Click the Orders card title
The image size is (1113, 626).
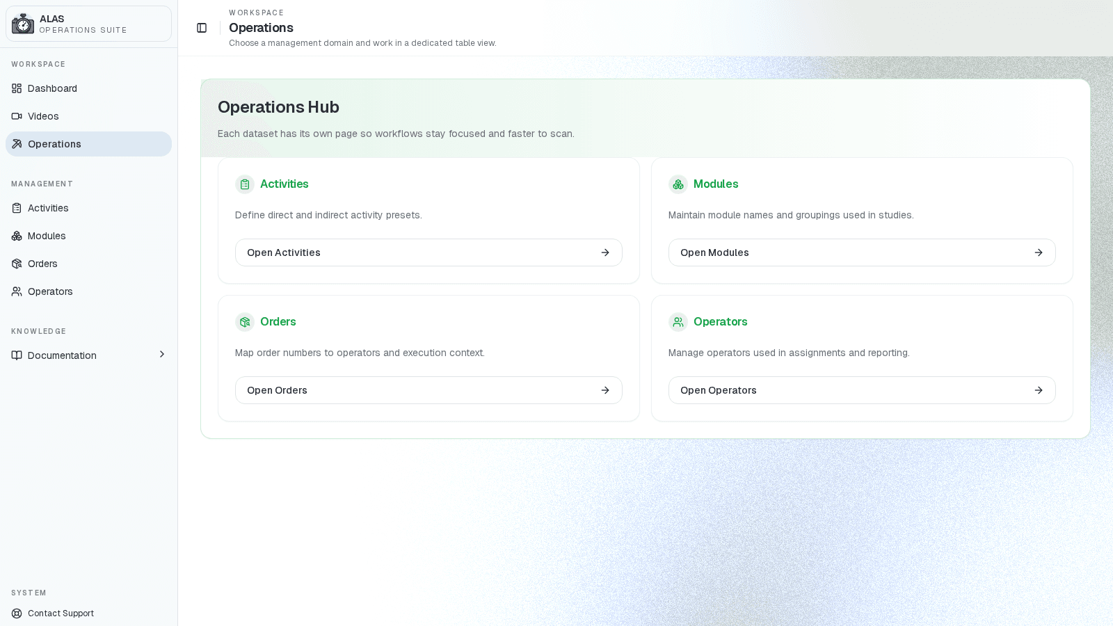pos(278,322)
